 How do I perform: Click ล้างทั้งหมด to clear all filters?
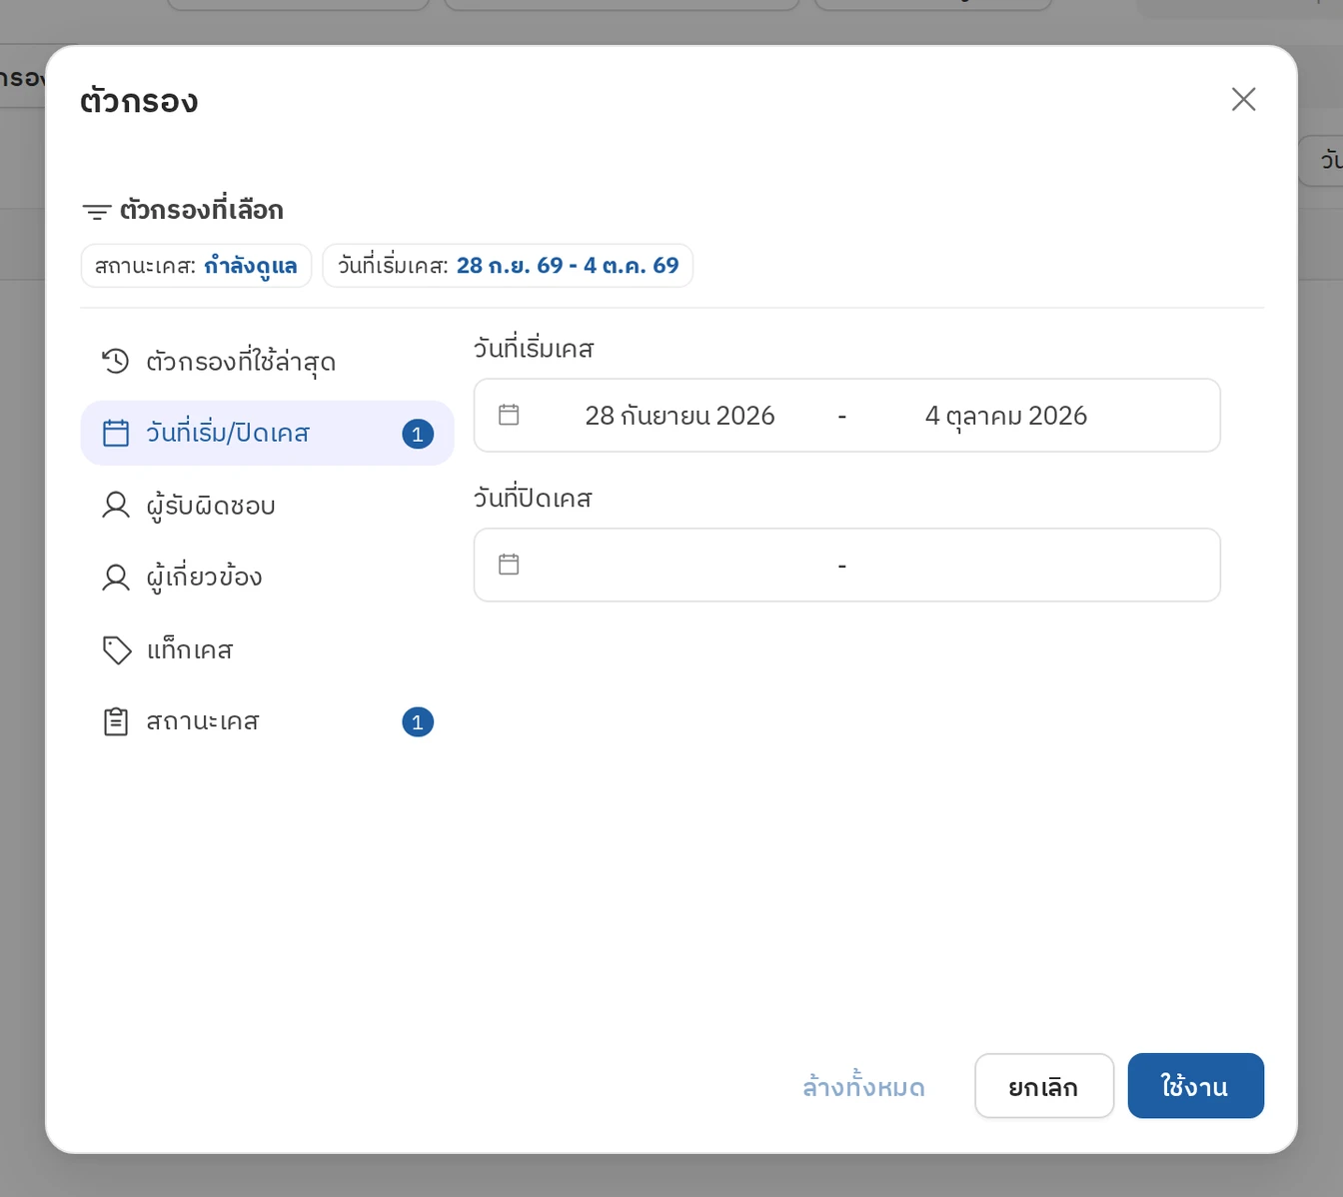tap(863, 1086)
